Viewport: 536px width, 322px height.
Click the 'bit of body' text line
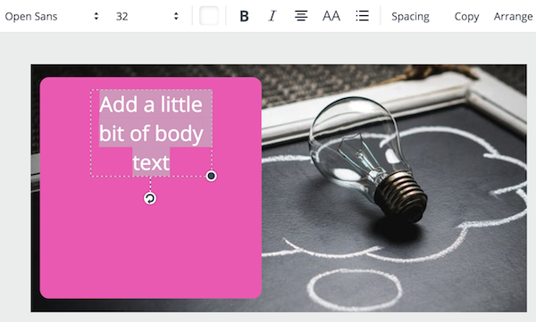click(x=151, y=133)
